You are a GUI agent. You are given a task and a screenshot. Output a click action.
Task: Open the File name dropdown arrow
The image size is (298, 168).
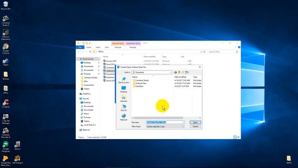click(x=183, y=122)
